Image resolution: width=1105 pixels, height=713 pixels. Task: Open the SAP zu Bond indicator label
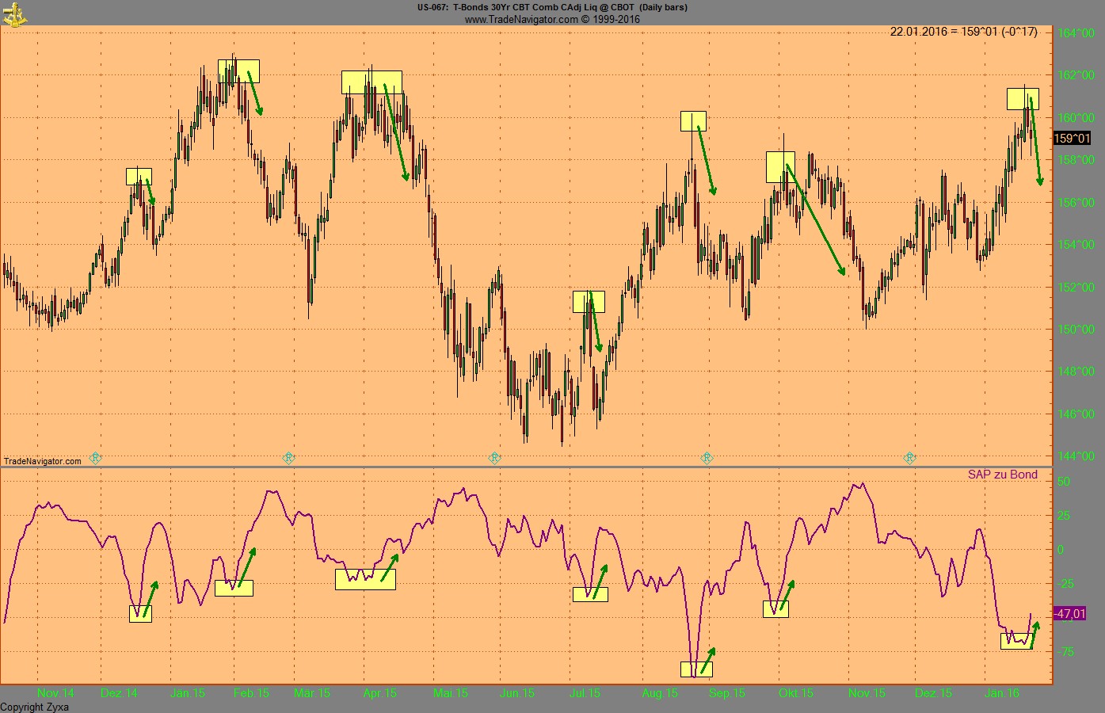[x=1002, y=474]
